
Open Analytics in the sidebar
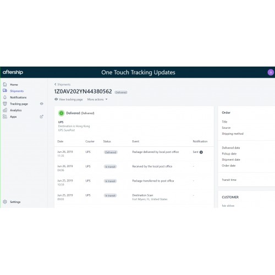coord(16,110)
